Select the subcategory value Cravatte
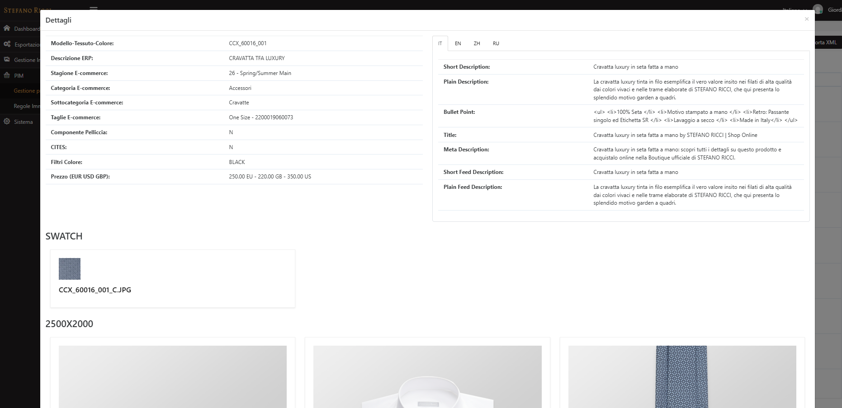Screen dimensions: 842x408 [239, 103]
